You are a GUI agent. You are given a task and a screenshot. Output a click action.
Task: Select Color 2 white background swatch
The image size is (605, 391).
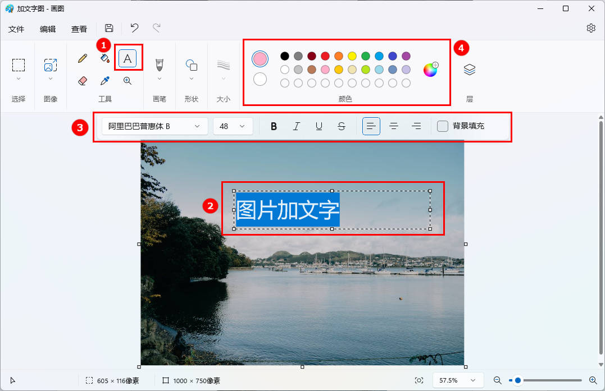[x=260, y=79]
